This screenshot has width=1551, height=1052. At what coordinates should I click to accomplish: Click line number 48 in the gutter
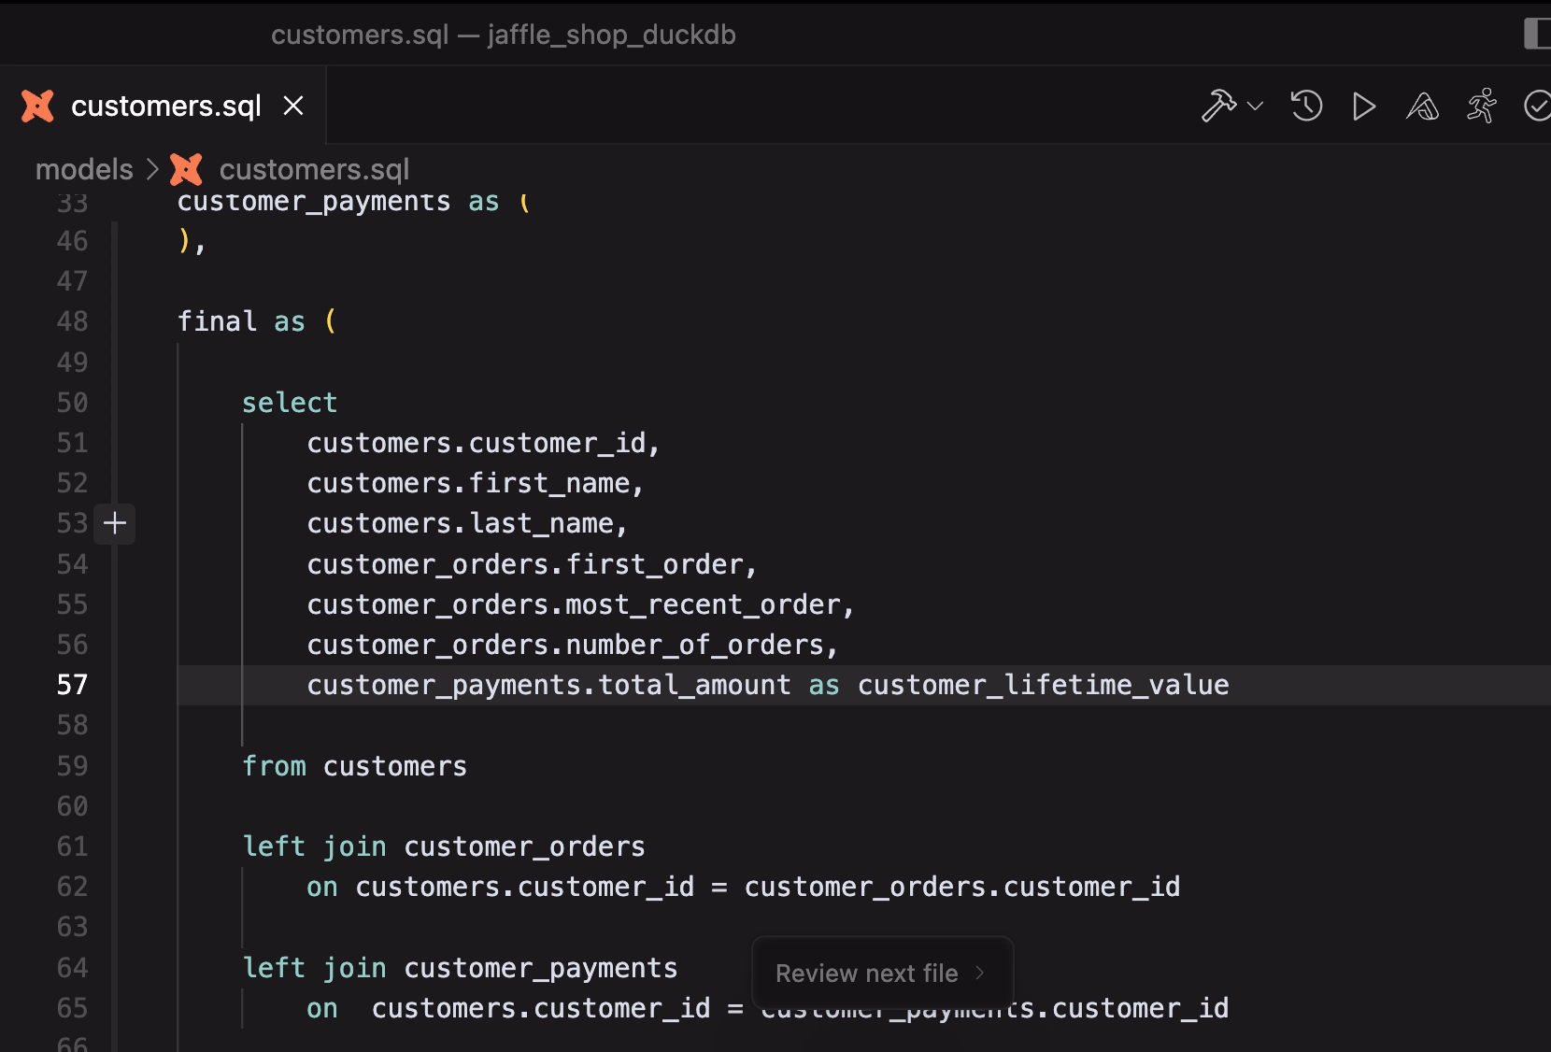pos(72,321)
